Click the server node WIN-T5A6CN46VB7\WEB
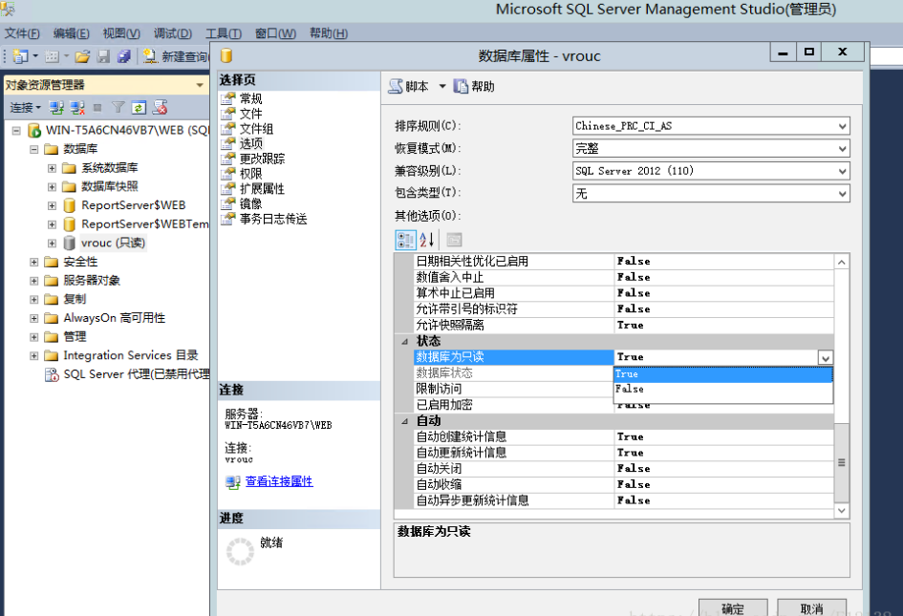The height and width of the screenshot is (616, 903). (x=127, y=130)
